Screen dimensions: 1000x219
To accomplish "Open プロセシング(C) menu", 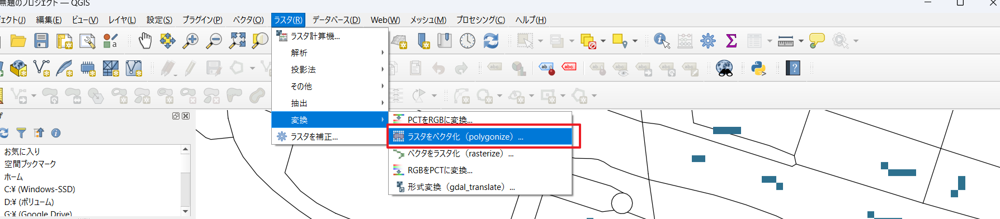I will point(480,20).
